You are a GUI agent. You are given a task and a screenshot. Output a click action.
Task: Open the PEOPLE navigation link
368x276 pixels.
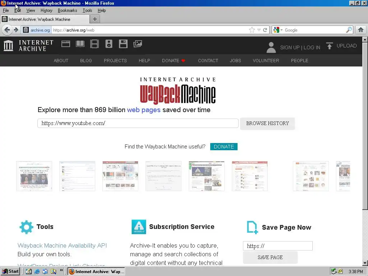(x=300, y=60)
